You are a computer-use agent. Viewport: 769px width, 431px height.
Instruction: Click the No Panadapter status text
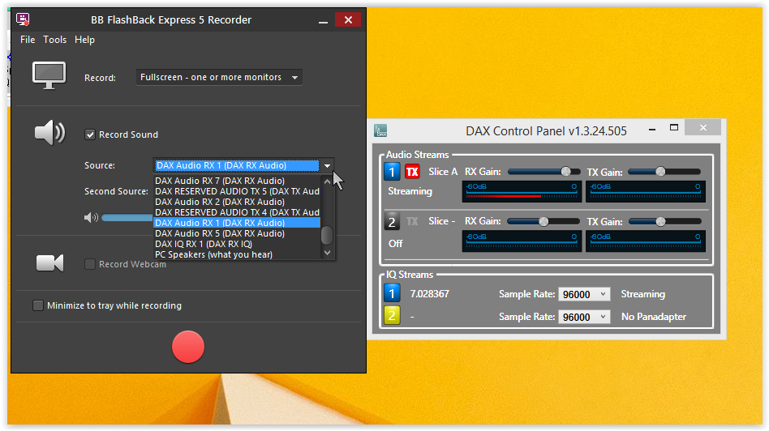[654, 317]
